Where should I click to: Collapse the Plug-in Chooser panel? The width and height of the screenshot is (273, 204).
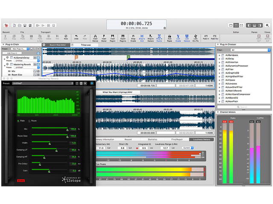pos(218,44)
